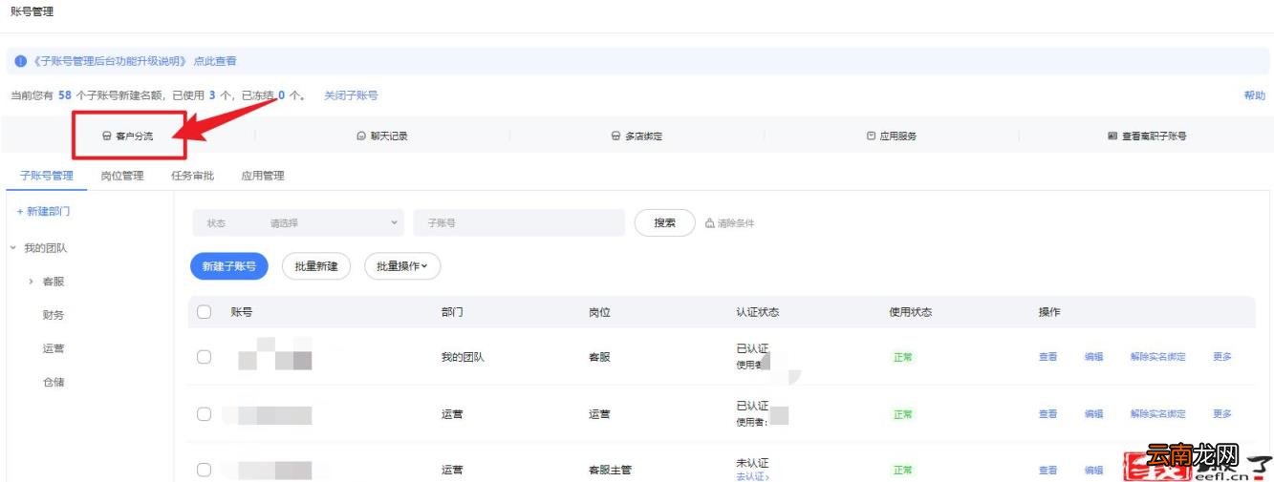Screen dimensions: 1274x482
Task: Click 查看 in the 我的团队 row
Action: point(1048,357)
